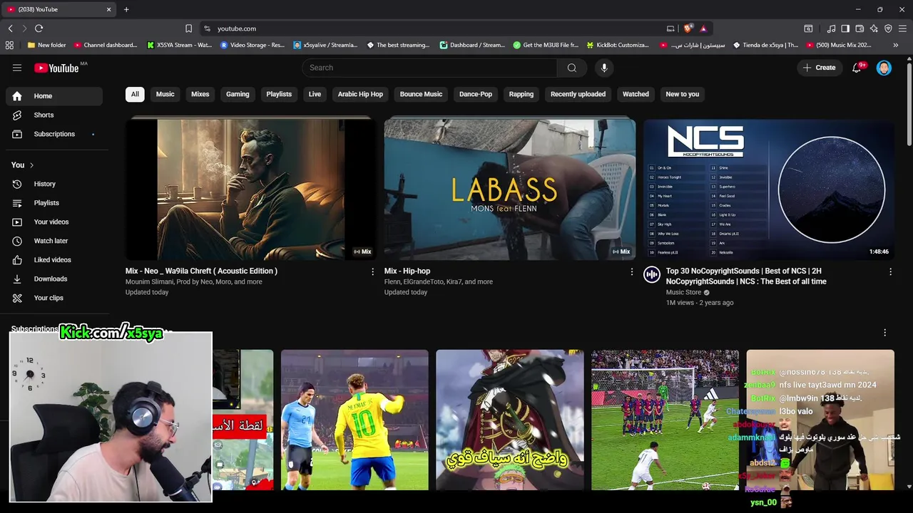
Task: Open options for Mix - Neo video
Action: click(x=372, y=271)
